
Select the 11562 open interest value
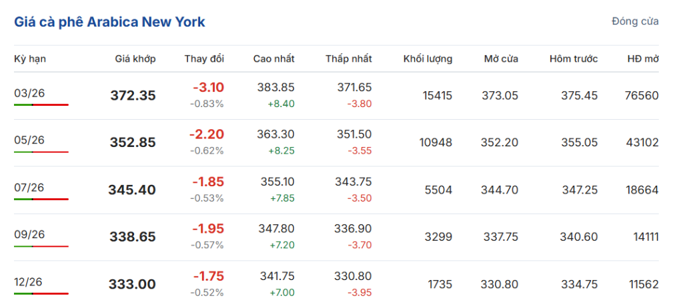point(642,284)
